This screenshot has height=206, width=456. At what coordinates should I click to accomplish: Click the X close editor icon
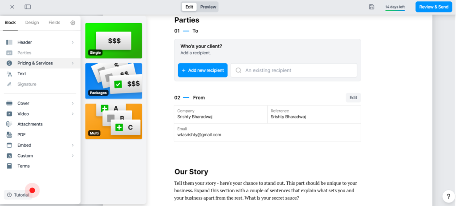(x=12, y=7)
